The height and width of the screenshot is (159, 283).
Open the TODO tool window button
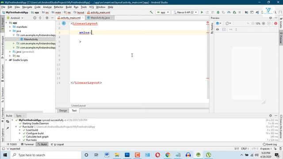[12, 144]
